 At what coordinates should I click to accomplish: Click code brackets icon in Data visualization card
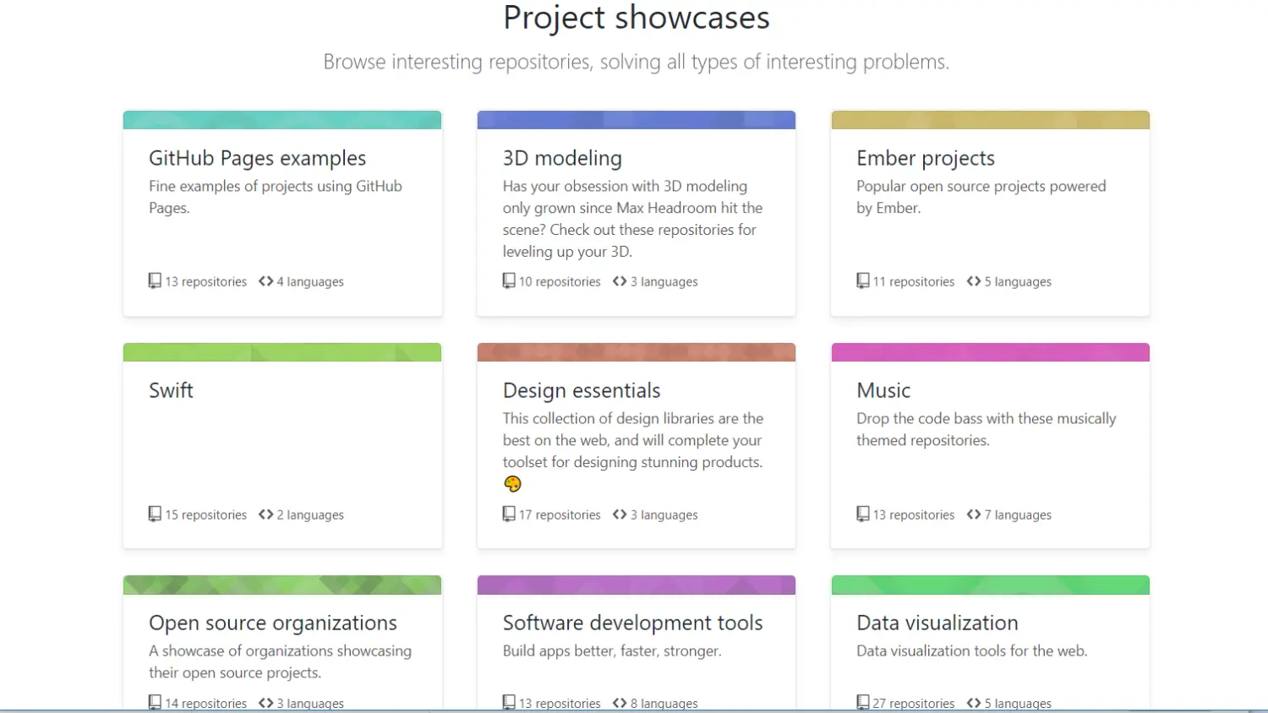[x=974, y=703]
